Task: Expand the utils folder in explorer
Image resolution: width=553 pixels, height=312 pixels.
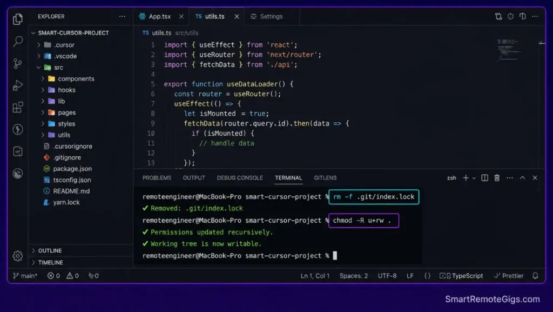Action: coord(43,135)
